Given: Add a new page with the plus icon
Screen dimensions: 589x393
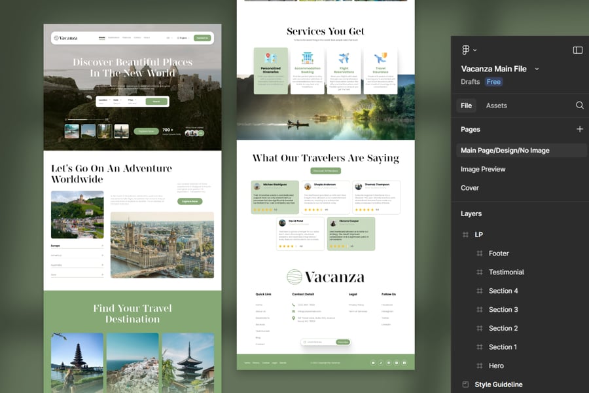Looking at the screenshot, I should pos(579,129).
